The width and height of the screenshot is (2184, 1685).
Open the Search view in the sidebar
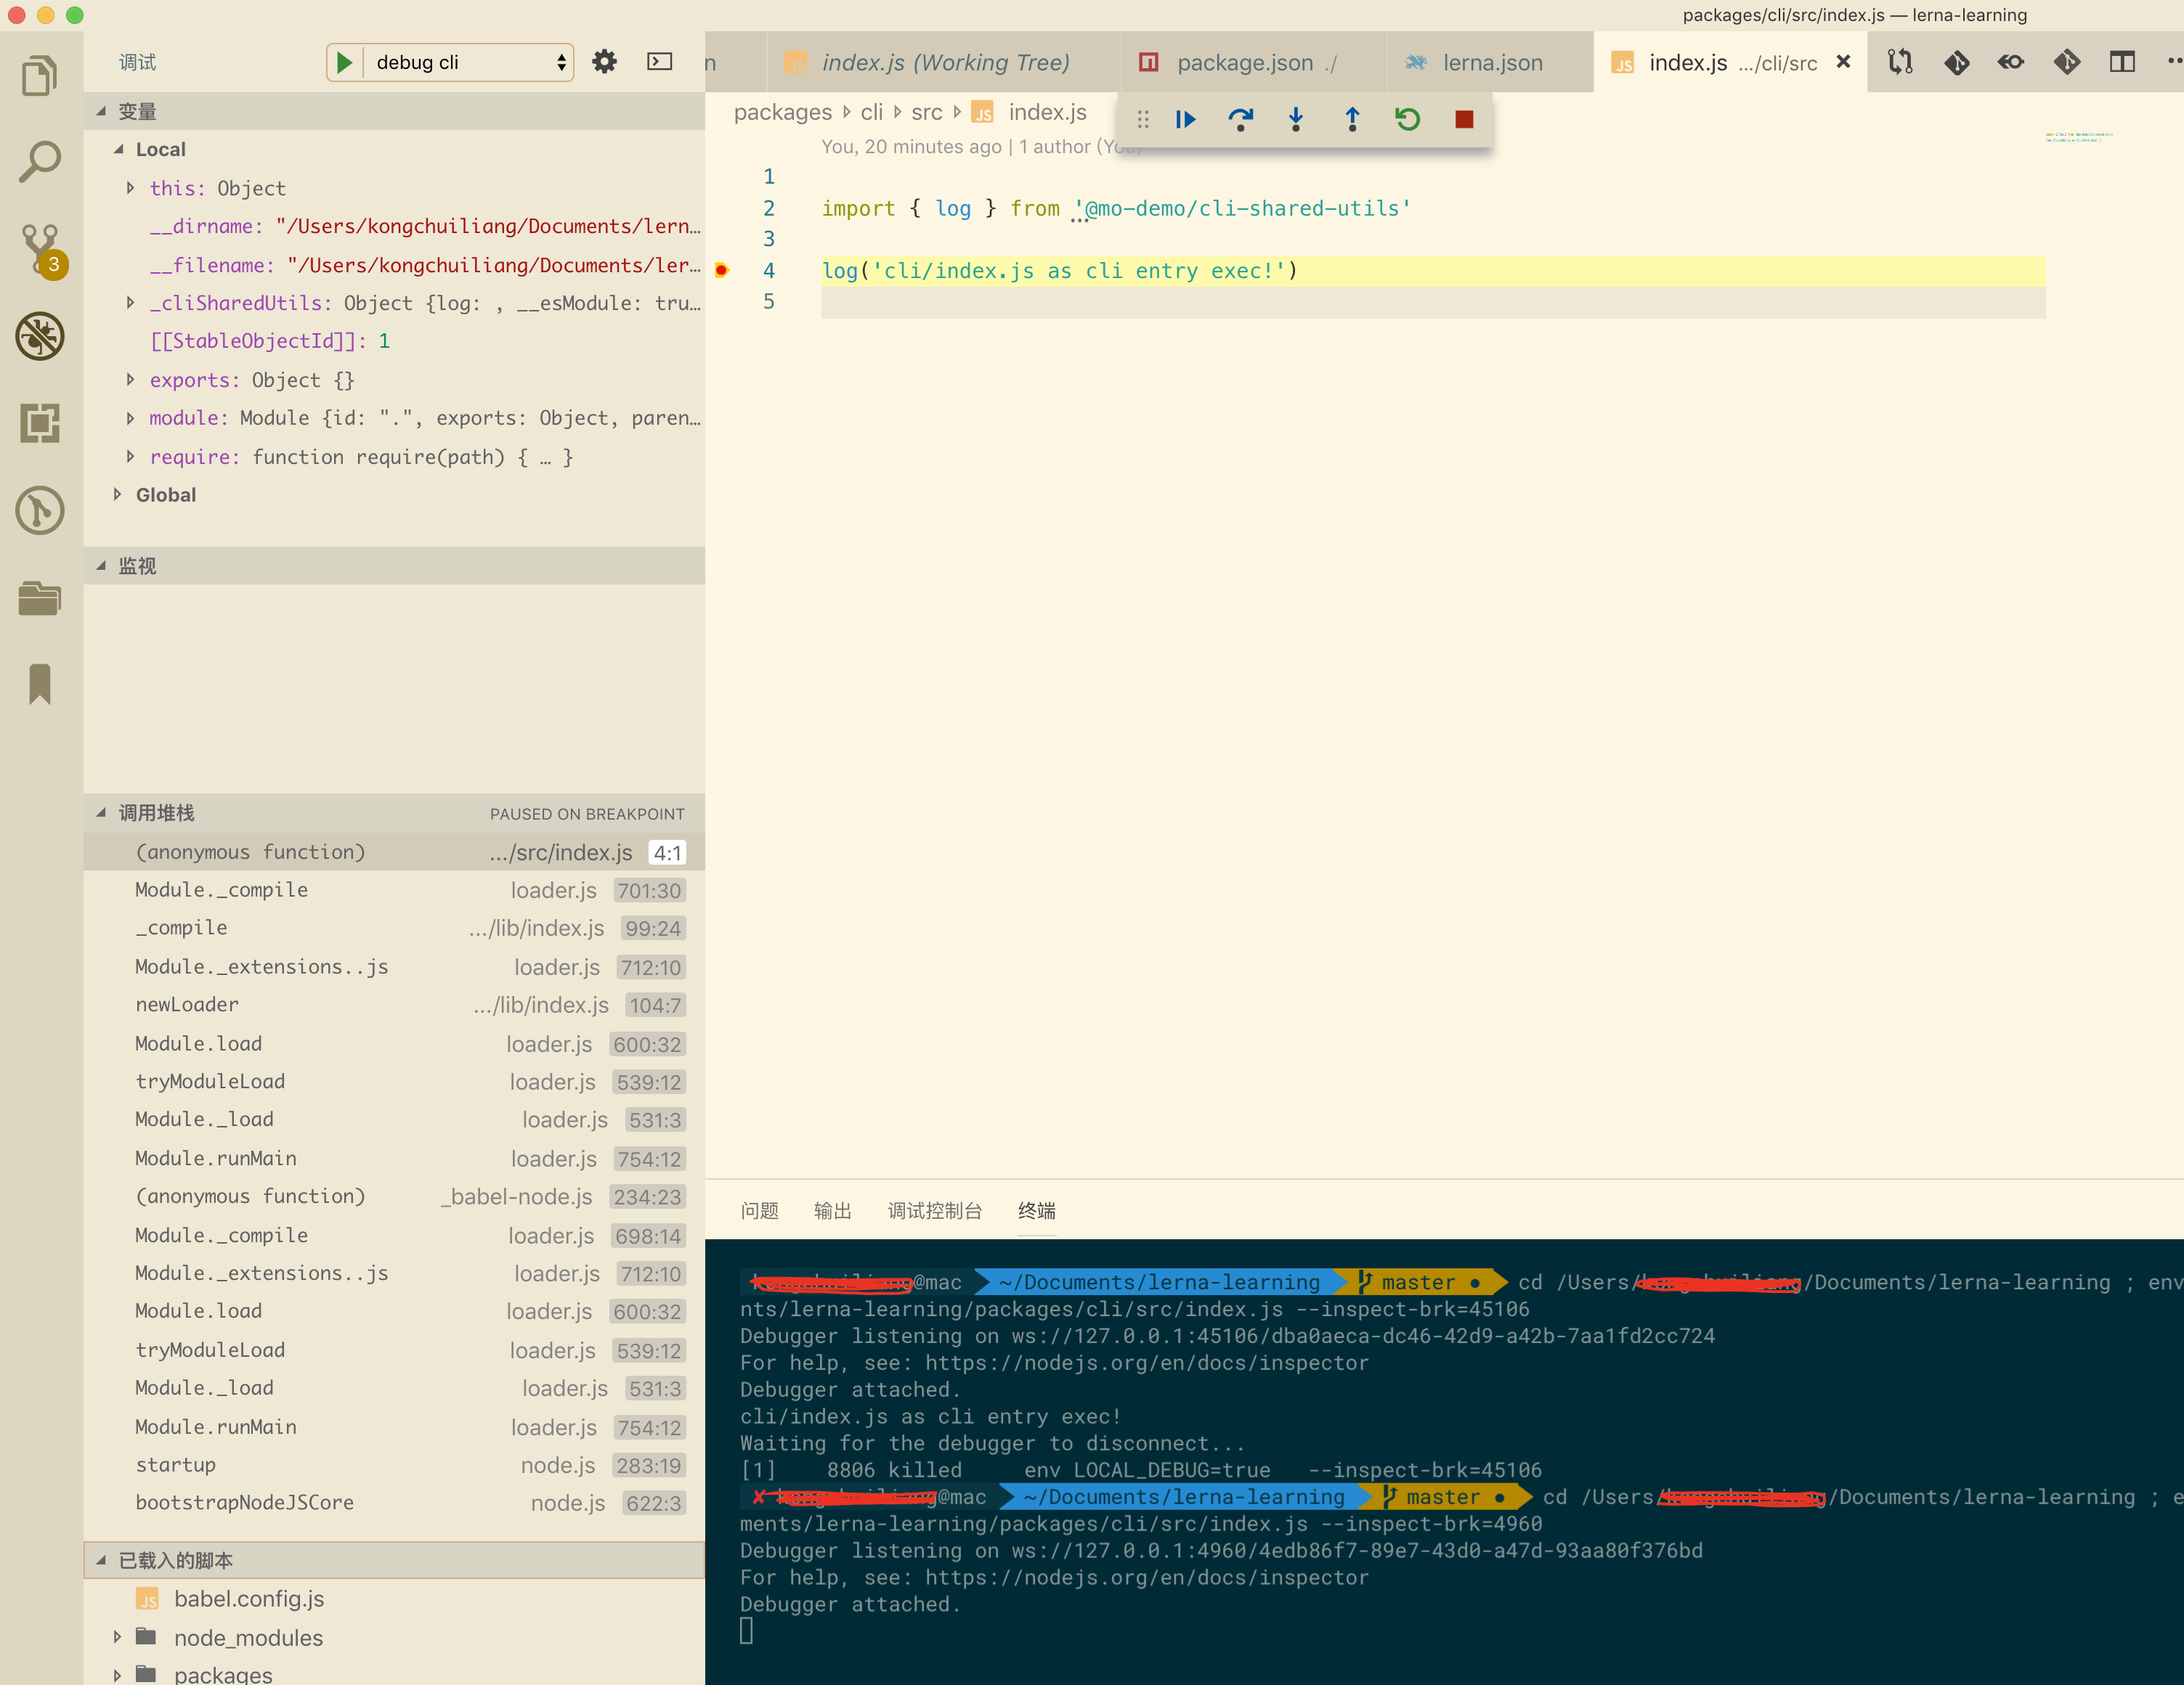40,162
